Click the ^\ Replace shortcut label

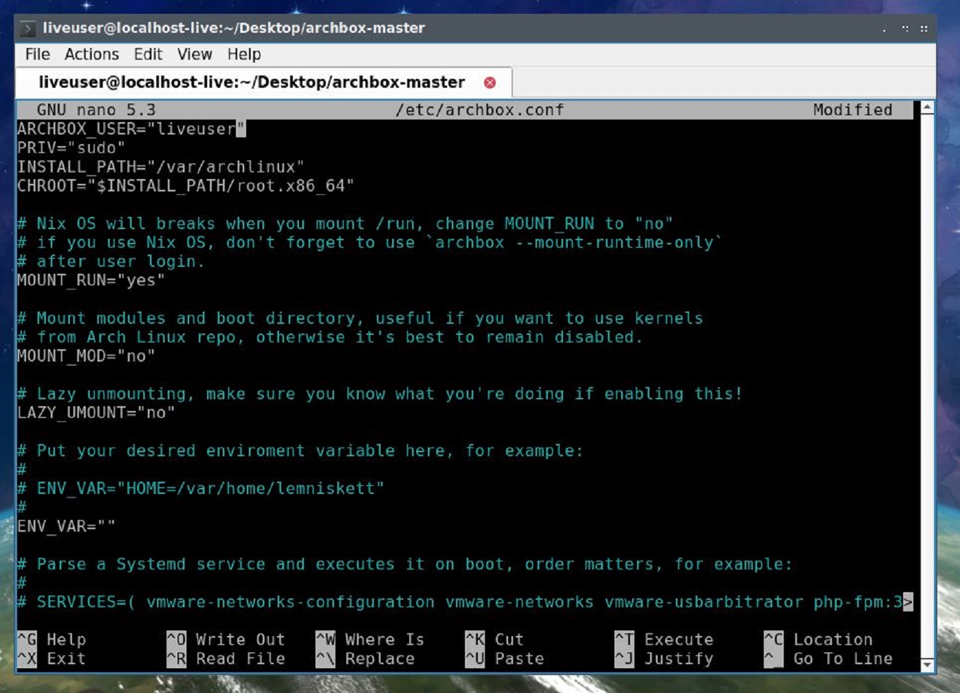point(365,659)
